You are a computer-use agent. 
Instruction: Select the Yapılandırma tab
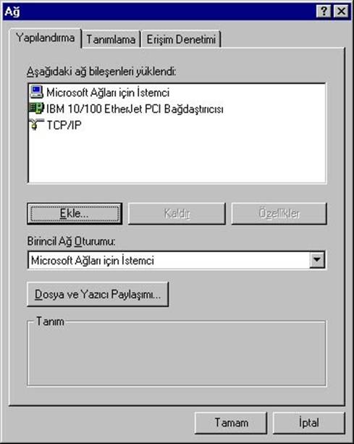(46, 38)
